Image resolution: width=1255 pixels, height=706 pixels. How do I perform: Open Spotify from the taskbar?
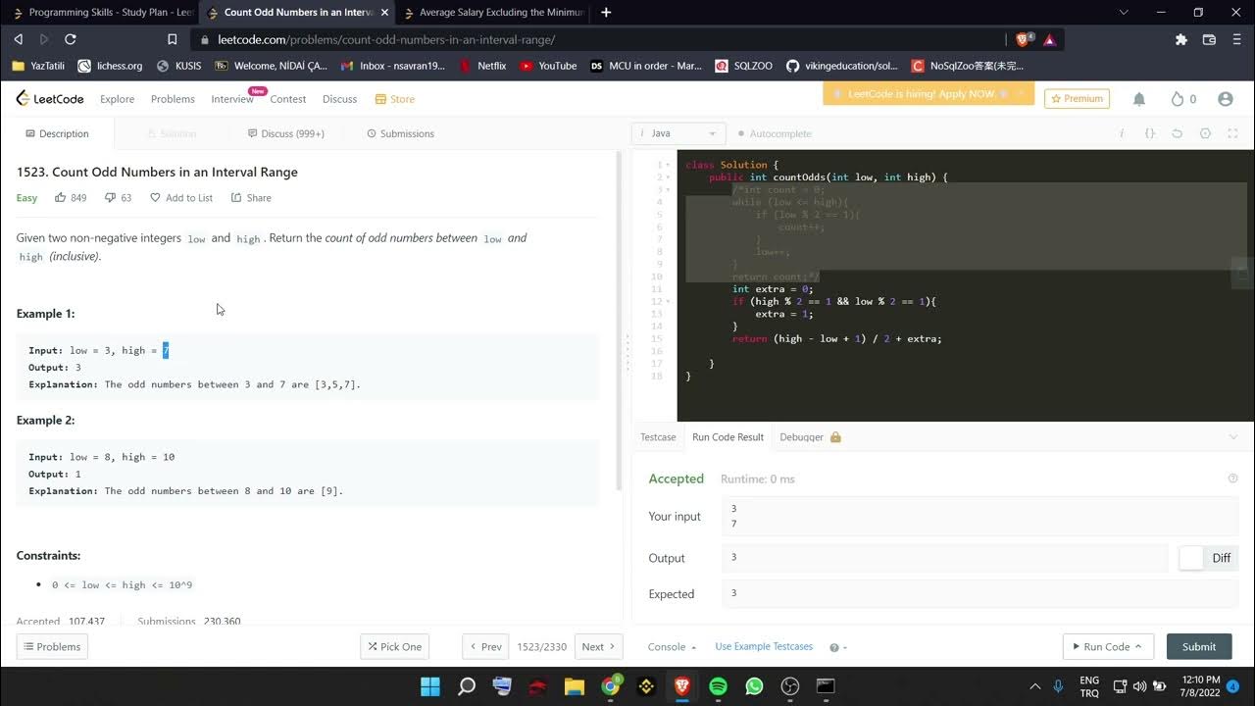point(718,686)
